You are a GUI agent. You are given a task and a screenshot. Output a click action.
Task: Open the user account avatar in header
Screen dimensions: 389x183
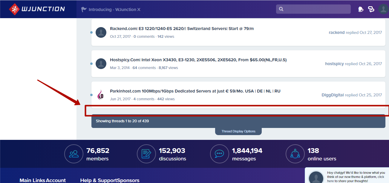point(383,9)
